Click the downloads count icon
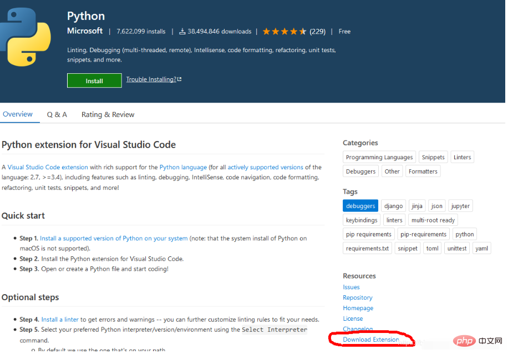Screen dimensions: 508x359 182,32
